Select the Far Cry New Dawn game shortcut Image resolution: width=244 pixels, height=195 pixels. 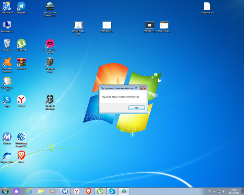point(50,47)
